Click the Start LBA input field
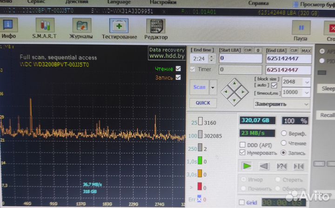This screenshot has width=335, height=208. pos(240,59)
